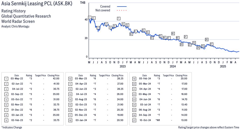Click the closing price 20.50
Image resolution: width=242 pixels, height=129 pixels.
[x=120, y=120]
